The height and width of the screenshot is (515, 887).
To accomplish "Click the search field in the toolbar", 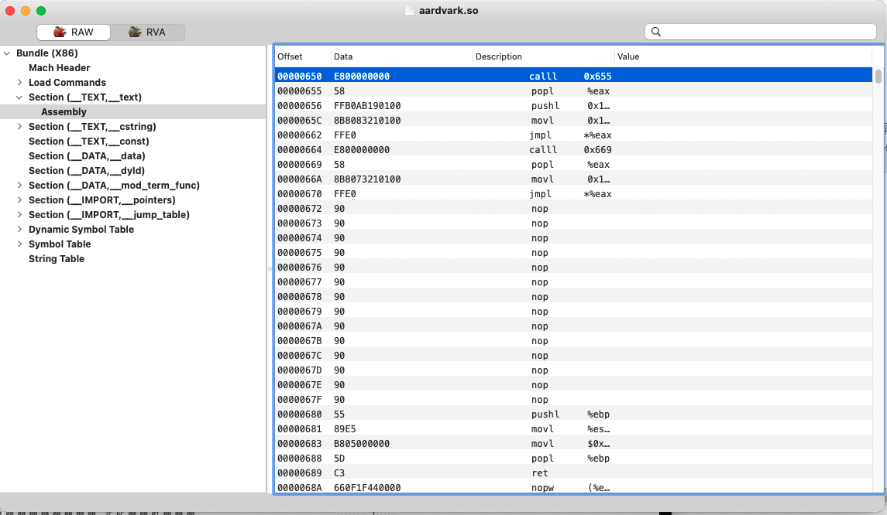I will [760, 32].
